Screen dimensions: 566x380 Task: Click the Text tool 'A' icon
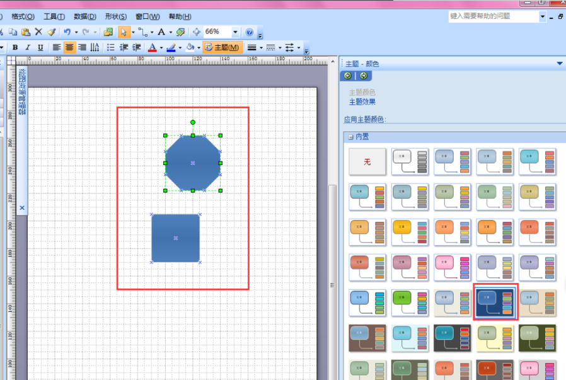click(161, 32)
